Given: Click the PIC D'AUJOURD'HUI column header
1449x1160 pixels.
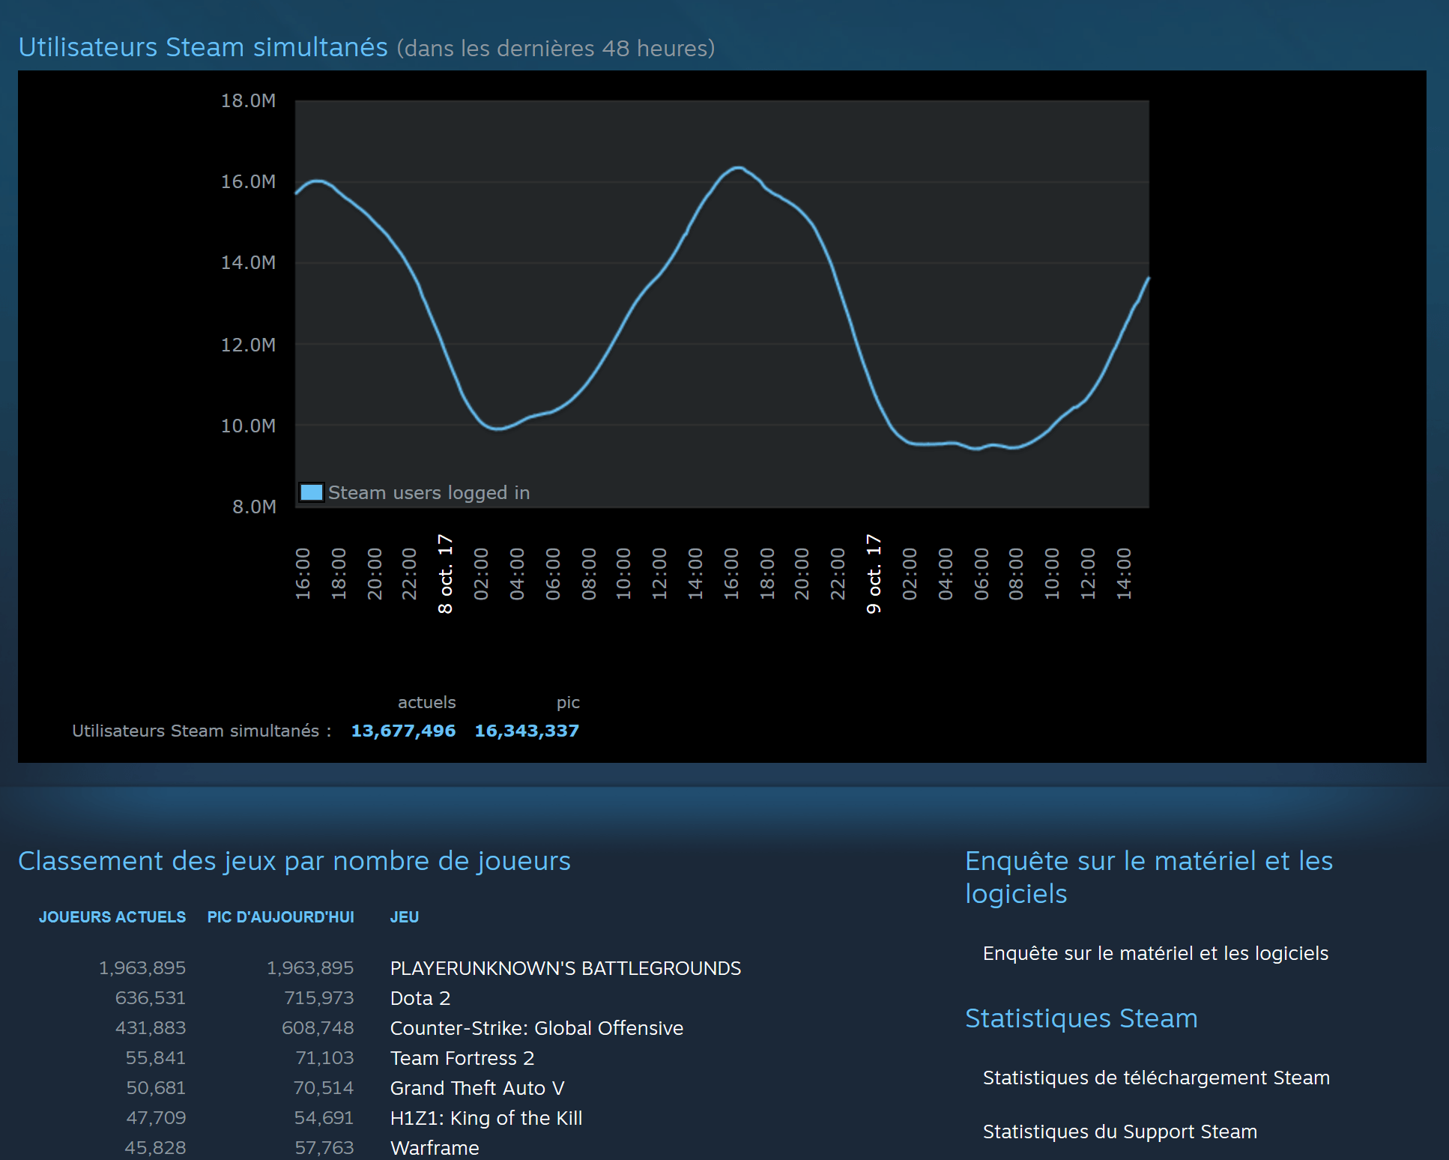Looking at the screenshot, I should pyautogui.click(x=280, y=917).
